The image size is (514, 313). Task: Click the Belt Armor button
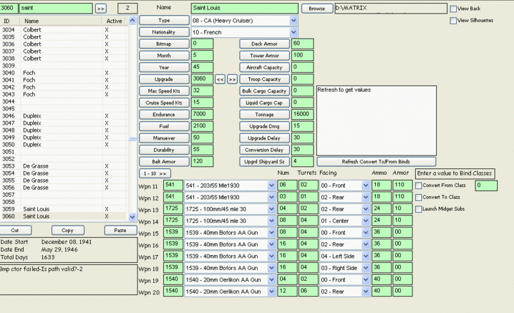[164, 161]
